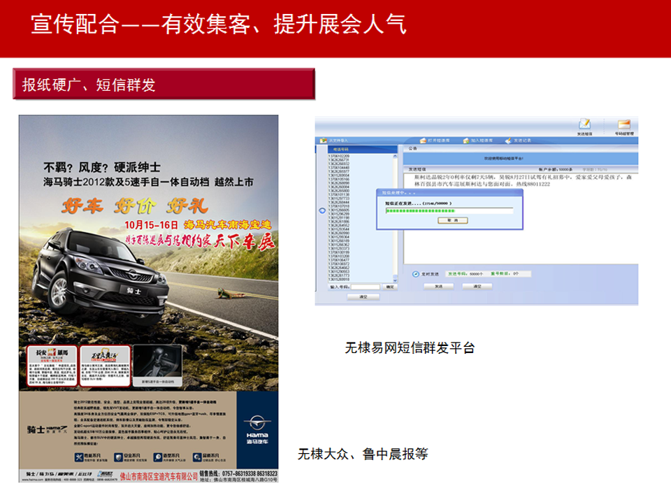This screenshot has height=502, width=671.
Task: Click 确定 beside the number input field
Action: (390, 287)
